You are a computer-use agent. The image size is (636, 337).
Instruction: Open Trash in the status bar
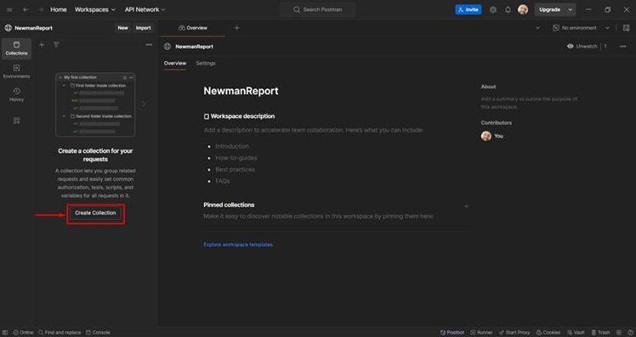point(600,332)
